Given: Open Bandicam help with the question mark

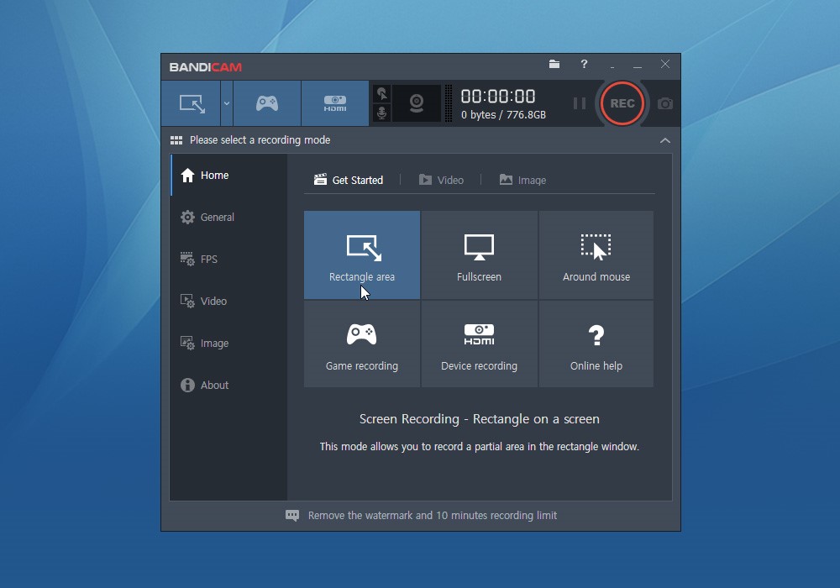Looking at the screenshot, I should click(584, 65).
